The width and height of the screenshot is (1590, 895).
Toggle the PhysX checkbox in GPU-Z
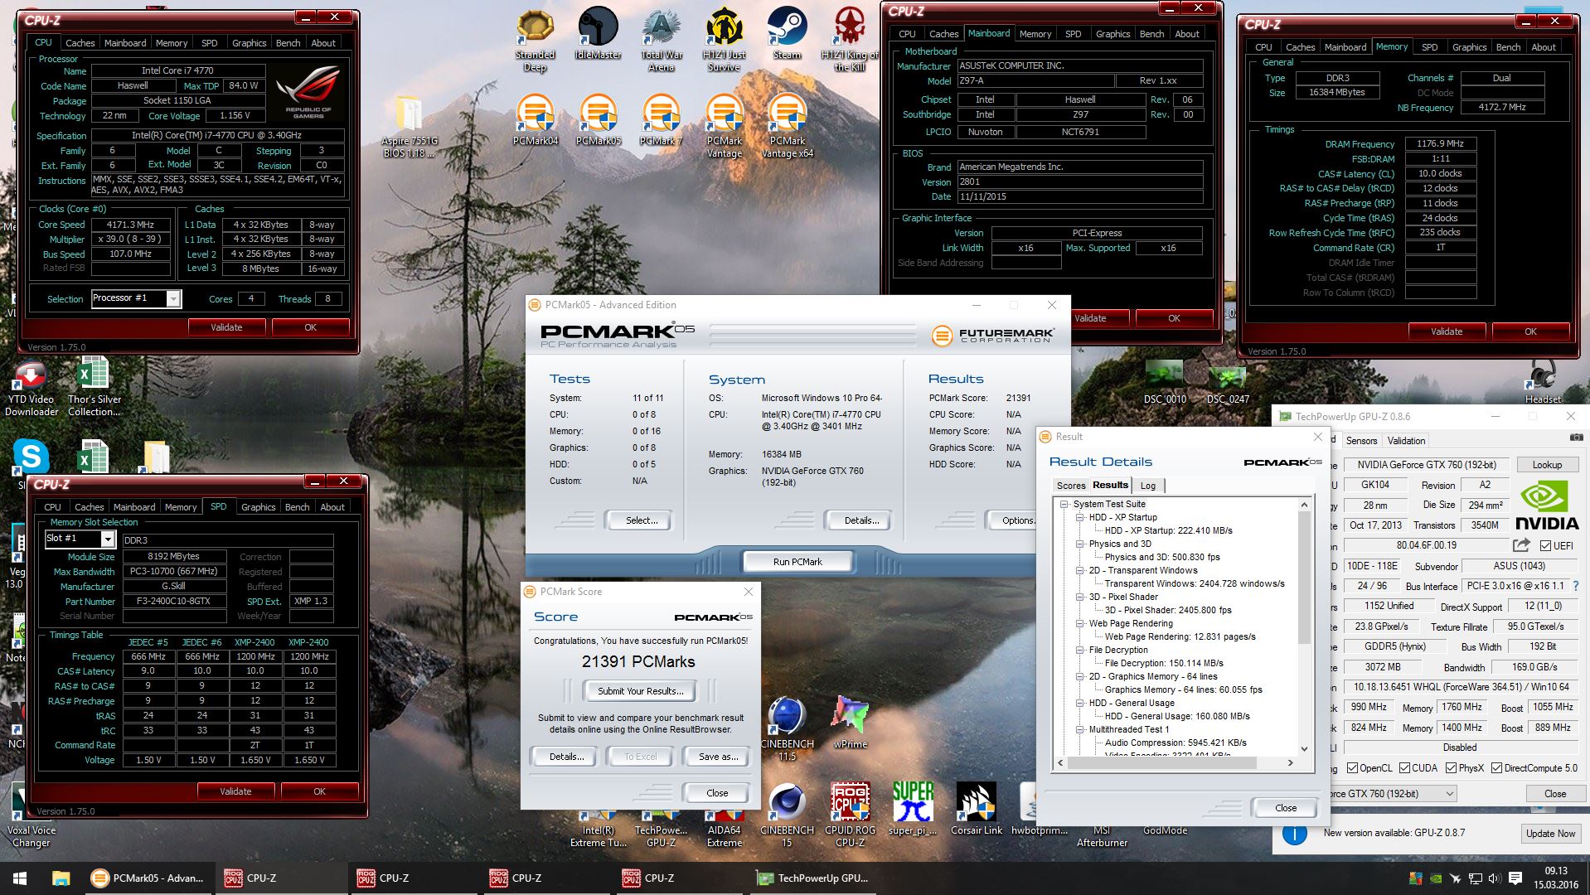click(x=1452, y=768)
